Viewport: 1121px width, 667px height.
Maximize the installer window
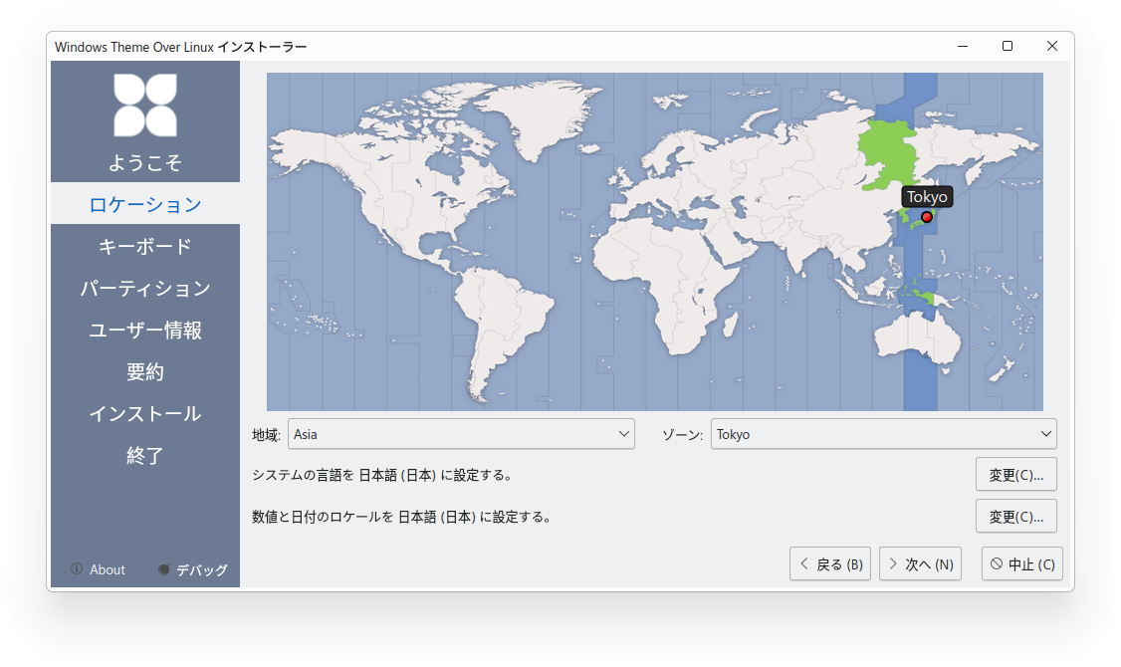1008,46
